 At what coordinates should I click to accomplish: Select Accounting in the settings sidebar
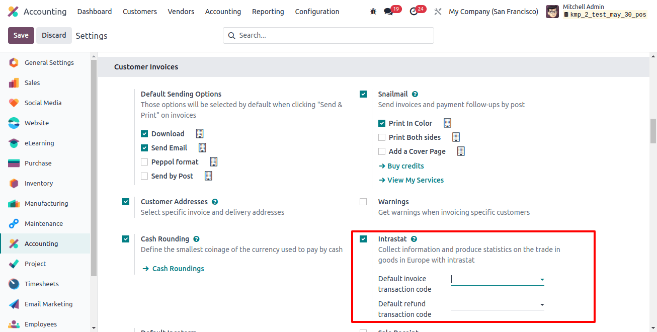[45, 244]
